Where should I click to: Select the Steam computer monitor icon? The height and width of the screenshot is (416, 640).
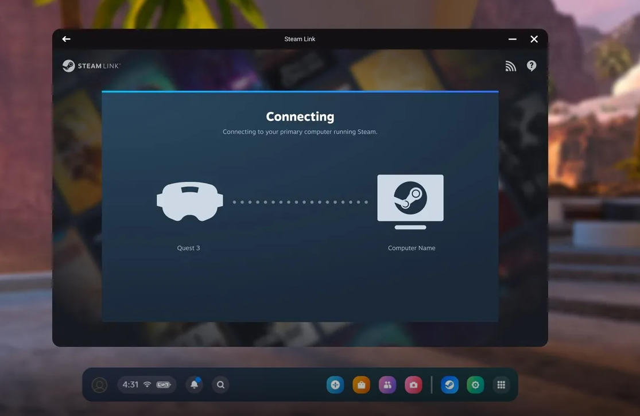click(x=410, y=202)
